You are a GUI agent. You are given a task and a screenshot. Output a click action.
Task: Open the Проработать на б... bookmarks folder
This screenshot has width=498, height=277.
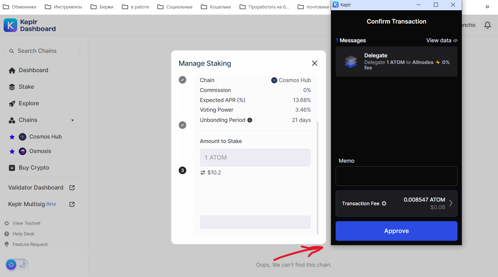coord(264,7)
